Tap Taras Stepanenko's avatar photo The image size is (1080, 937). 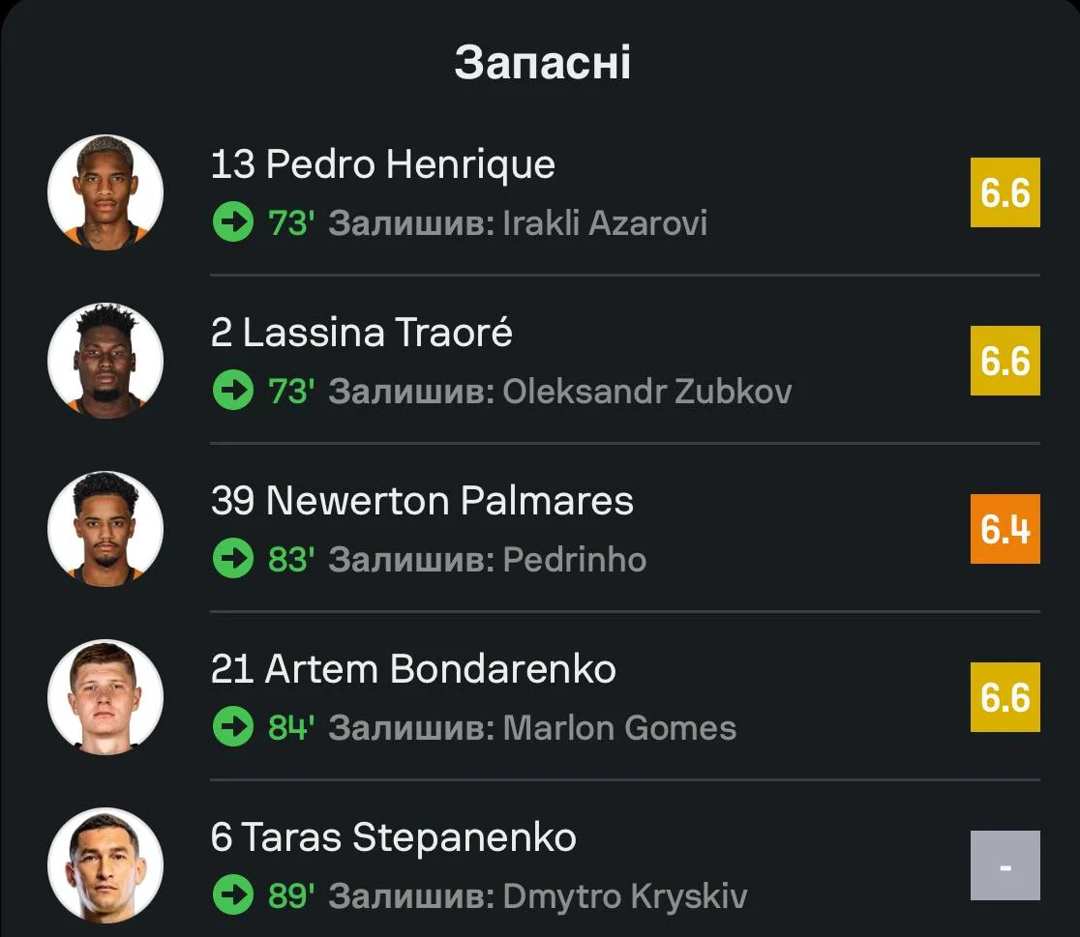coord(105,866)
